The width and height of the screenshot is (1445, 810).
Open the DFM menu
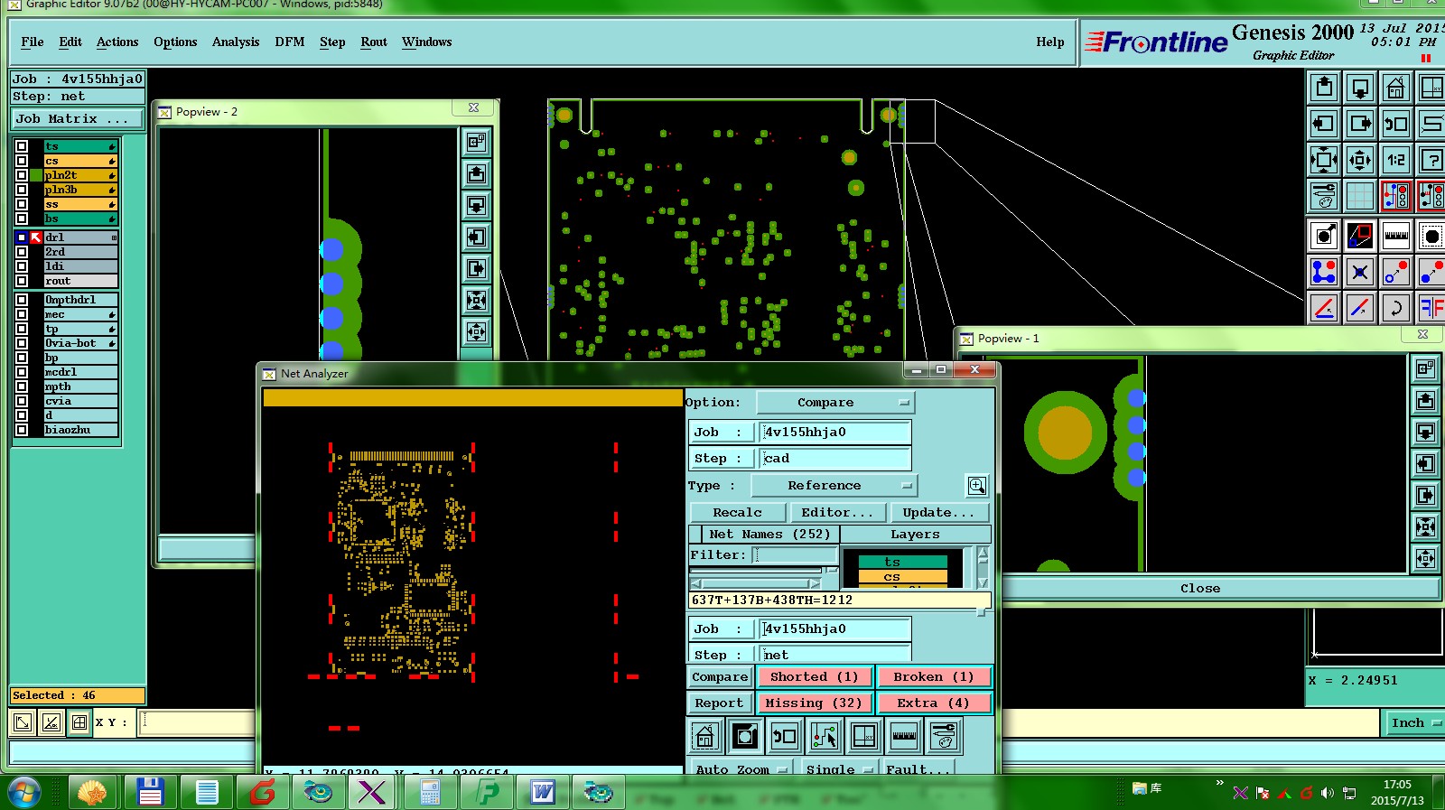[x=290, y=42]
